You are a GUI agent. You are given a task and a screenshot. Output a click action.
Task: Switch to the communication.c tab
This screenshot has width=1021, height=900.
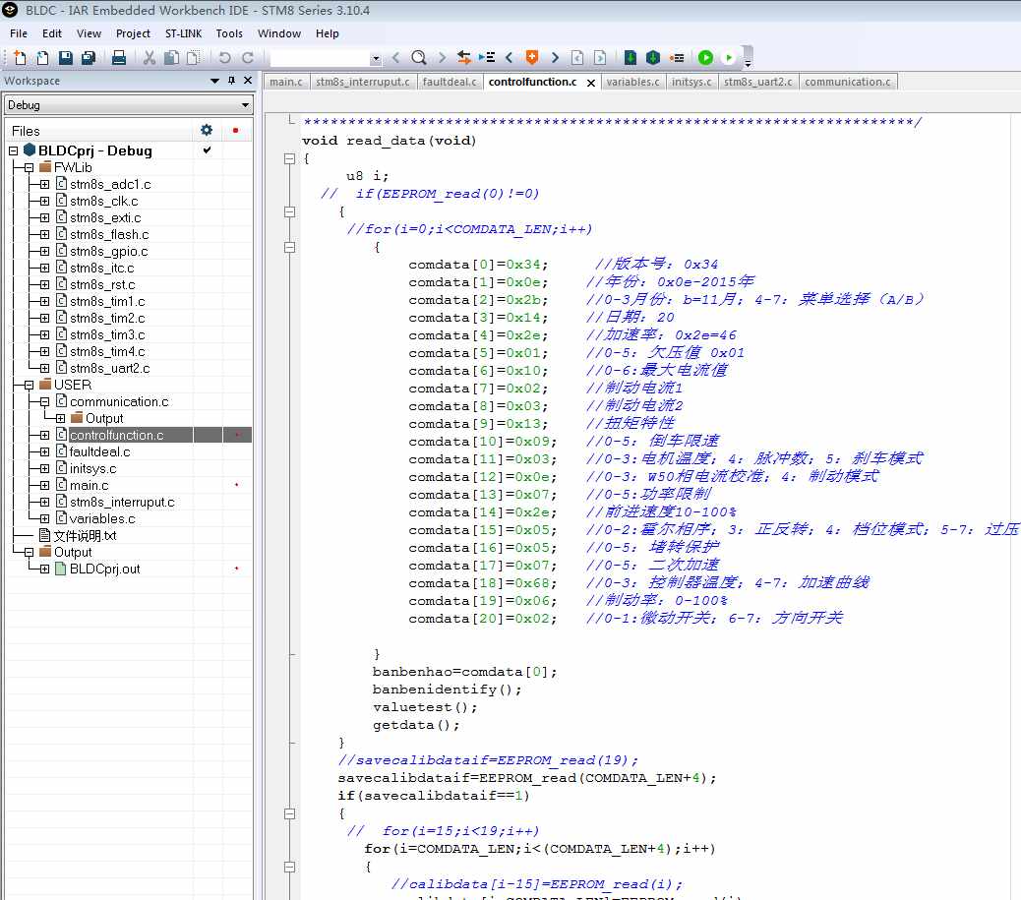(x=848, y=82)
